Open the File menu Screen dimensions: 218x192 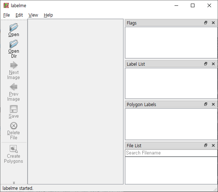pyautogui.click(x=7, y=15)
